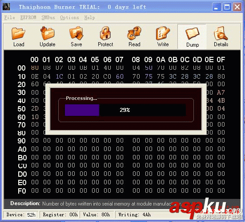Click the Details magnifier icon

coord(221,33)
